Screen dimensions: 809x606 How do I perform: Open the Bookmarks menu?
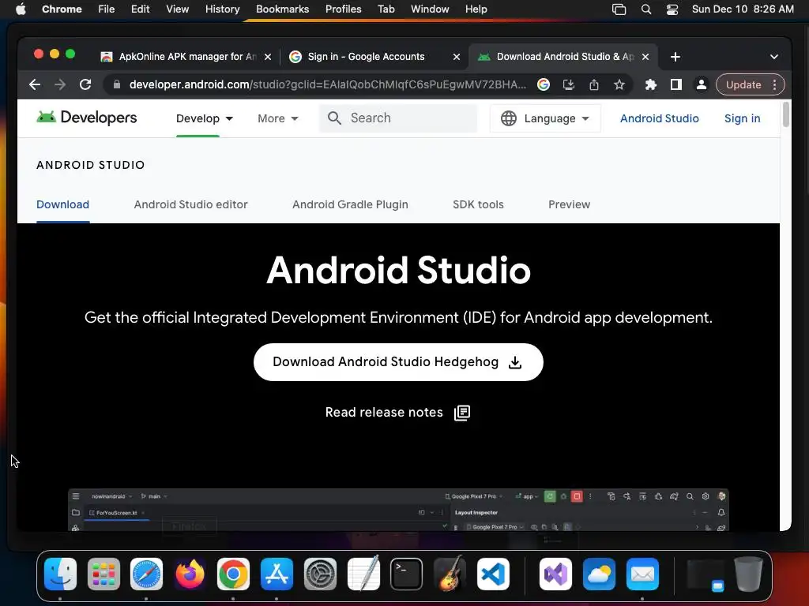pos(282,9)
